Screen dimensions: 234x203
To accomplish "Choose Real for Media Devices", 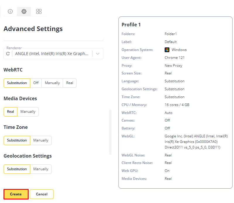I will (x=11, y=112).
